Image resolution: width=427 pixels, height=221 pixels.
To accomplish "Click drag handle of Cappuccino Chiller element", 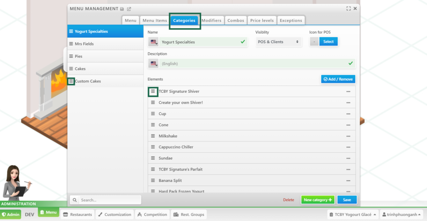I will pos(153,147).
